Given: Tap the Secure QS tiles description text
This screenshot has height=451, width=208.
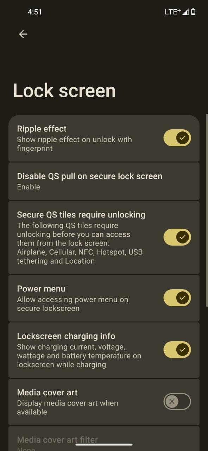Looking at the screenshot, I should click(x=80, y=243).
